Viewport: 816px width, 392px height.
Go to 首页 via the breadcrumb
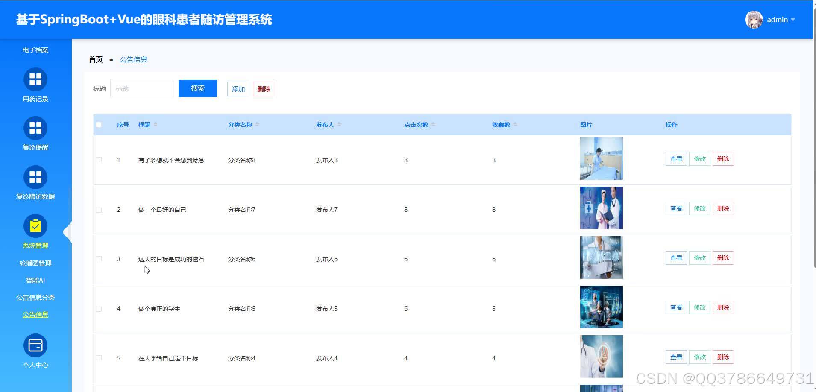click(95, 59)
